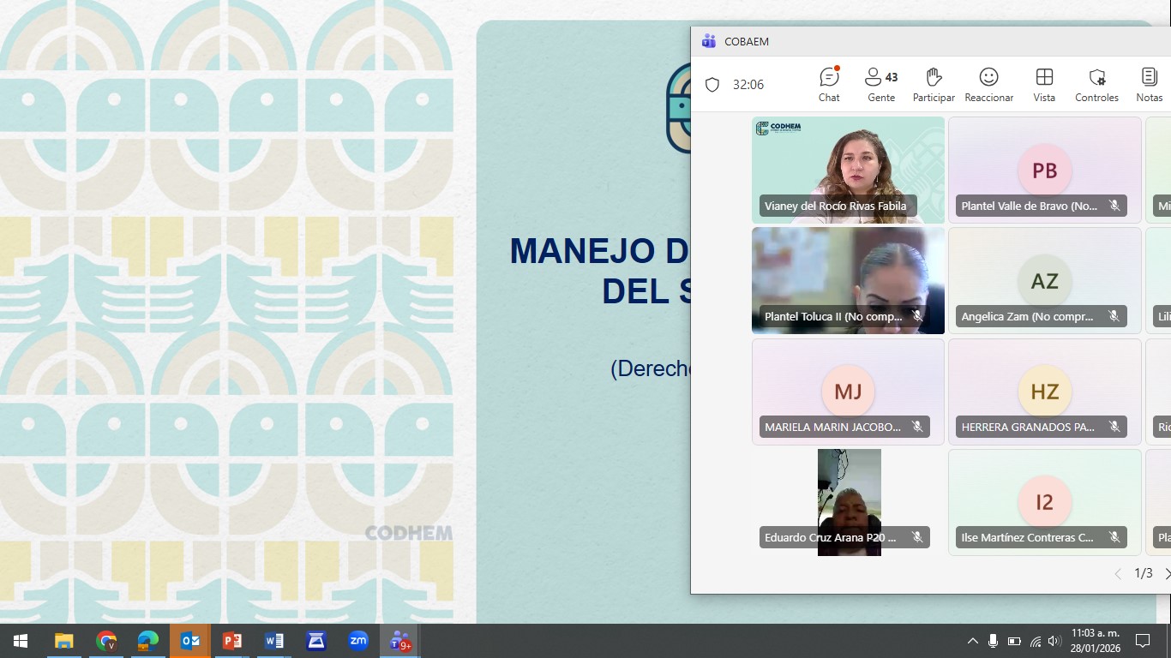Click muted mic on Mariela Marin Jacobo tile
The width and height of the screenshot is (1171, 658).
point(917,427)
